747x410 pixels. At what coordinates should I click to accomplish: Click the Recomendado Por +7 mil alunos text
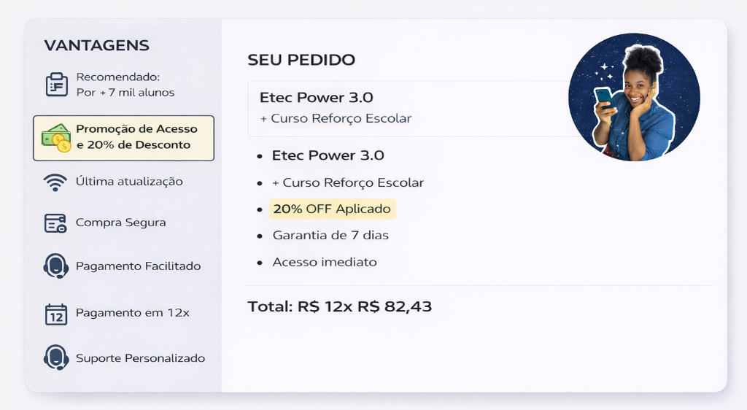[125, 85]
